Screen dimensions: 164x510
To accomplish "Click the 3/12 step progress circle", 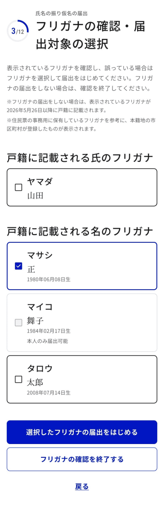I will click(x=17, y=31).
